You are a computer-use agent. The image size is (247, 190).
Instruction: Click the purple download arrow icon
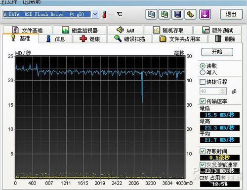pos(205,14)
